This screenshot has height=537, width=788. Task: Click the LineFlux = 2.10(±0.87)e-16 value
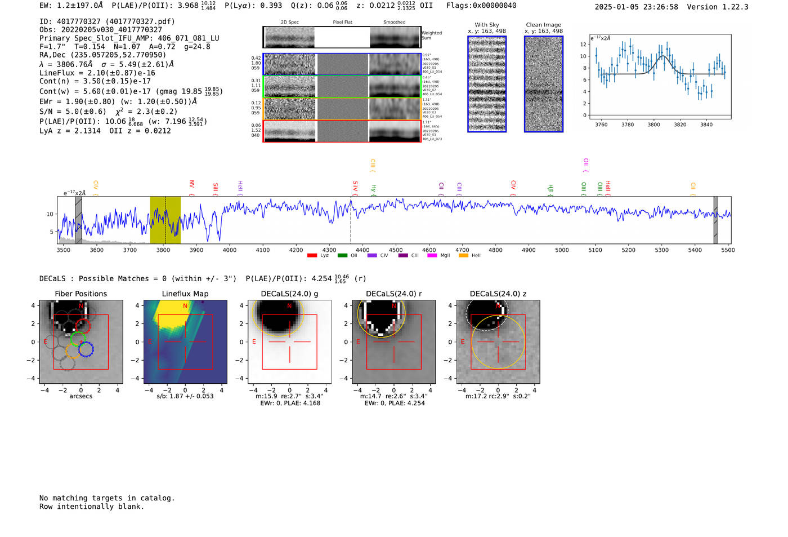97,73
